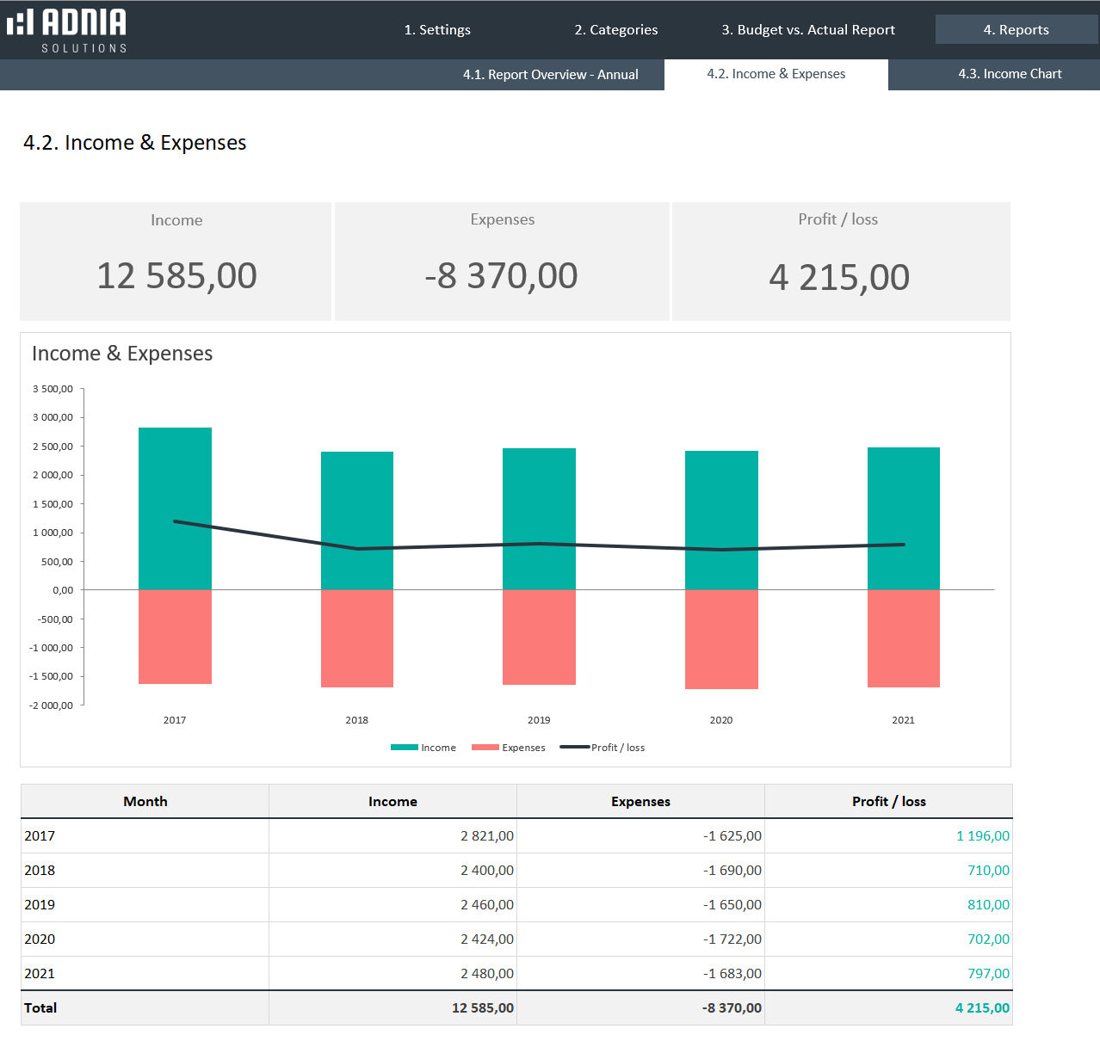Select 4.2. Income & Expenses sub-tab
The image size is (1100, 1041).
coord(776,75)
